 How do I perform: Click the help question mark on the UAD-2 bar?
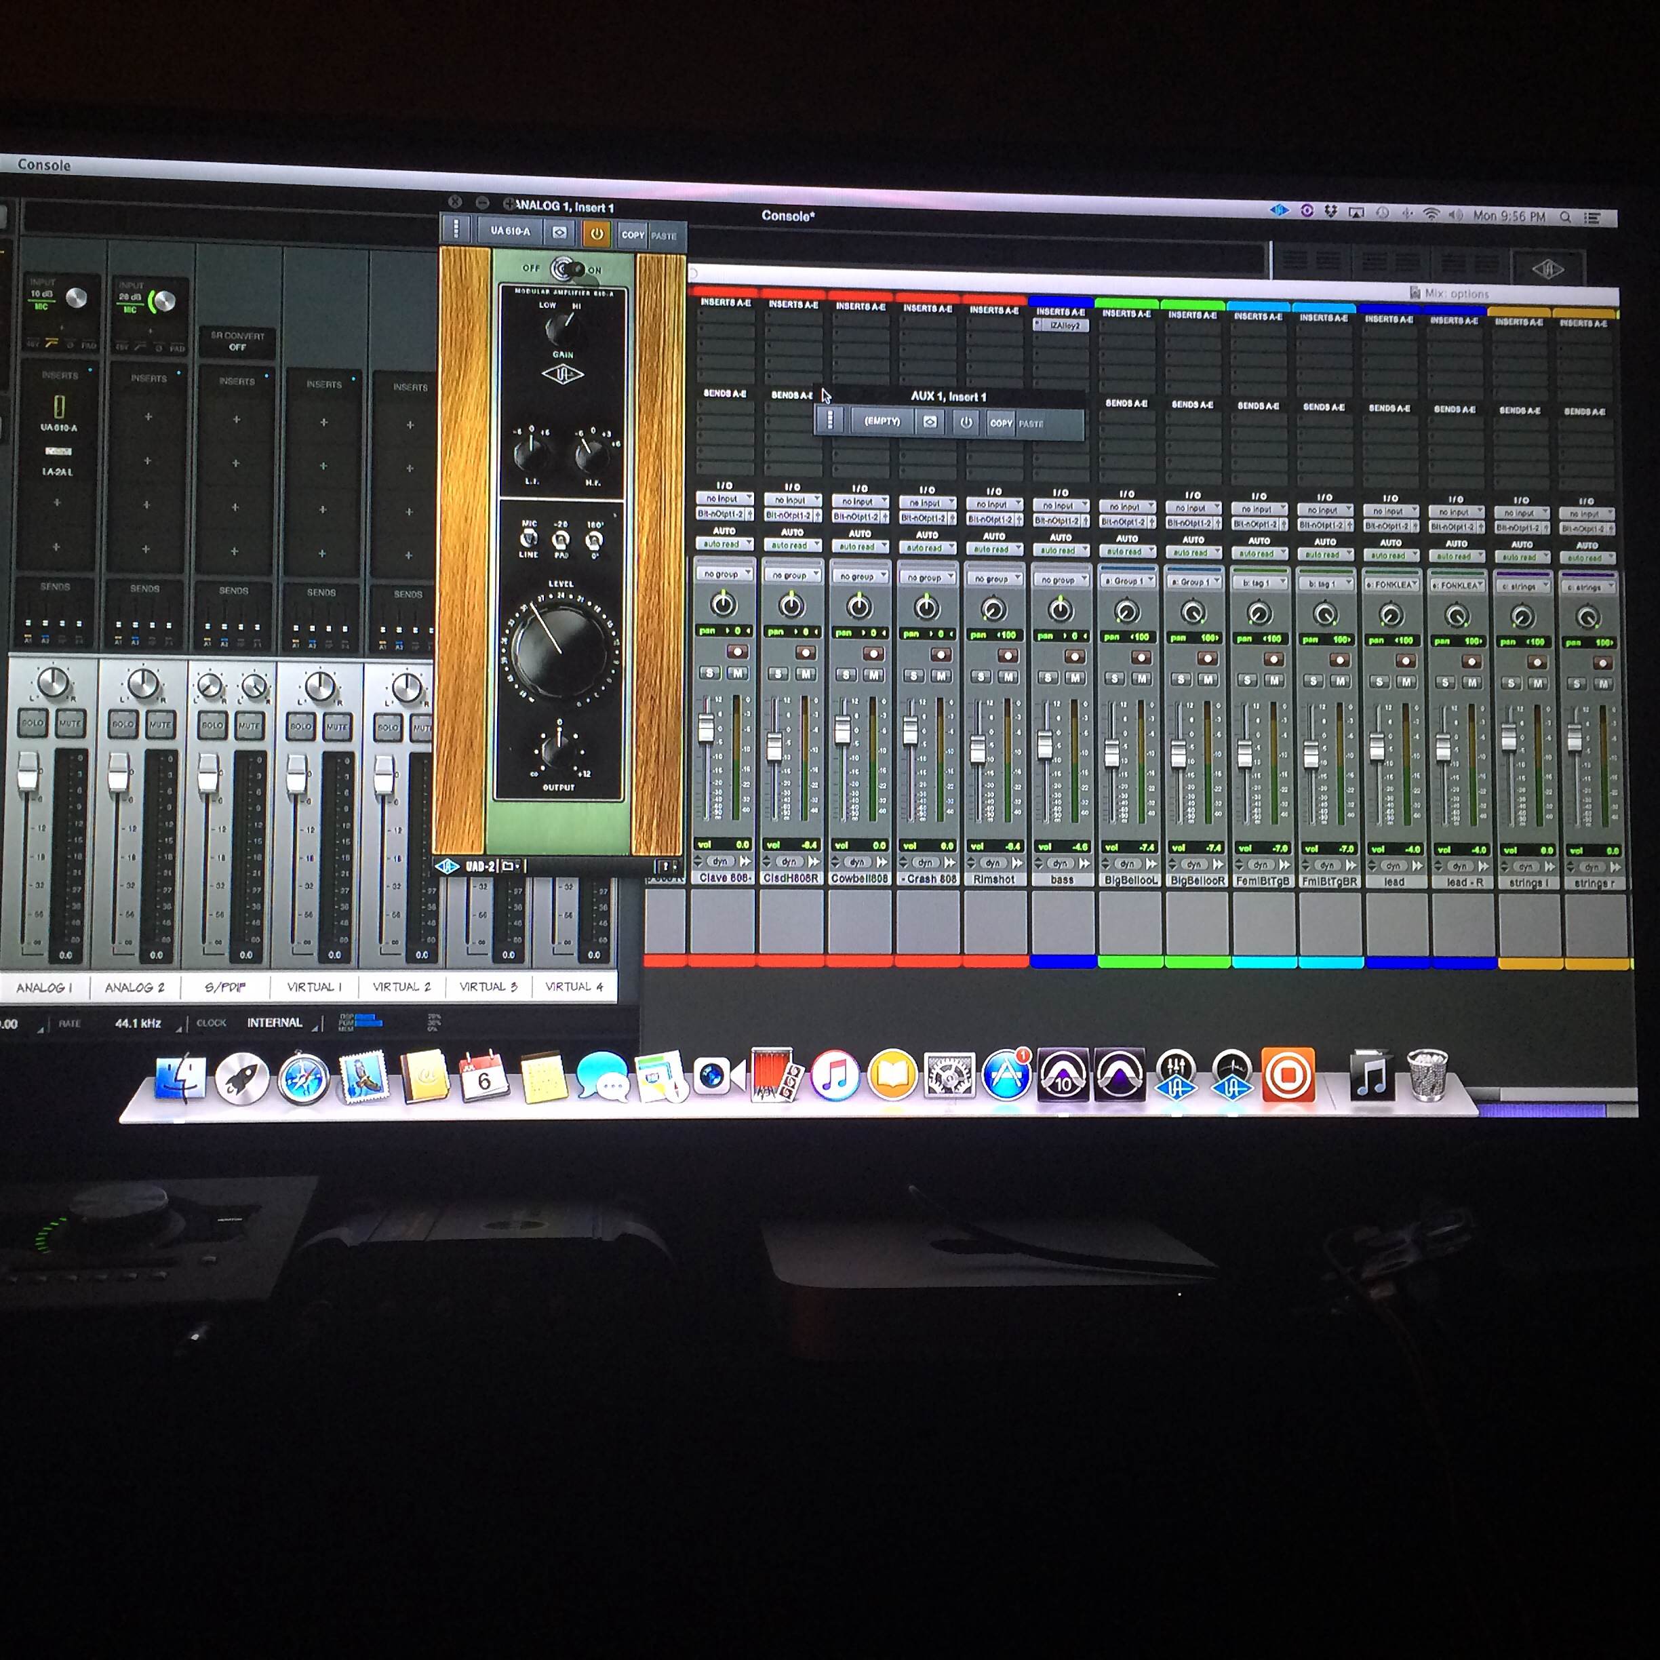[x=666, y=866]
